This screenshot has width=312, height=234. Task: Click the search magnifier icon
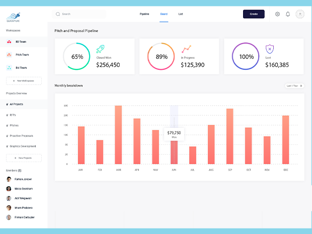[58, 14]
